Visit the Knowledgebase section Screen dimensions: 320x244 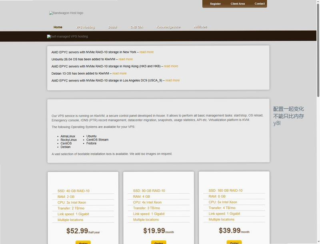(x=168, y=27)
